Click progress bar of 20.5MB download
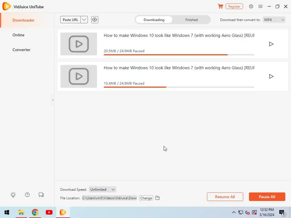The height and width of the screenshot is (218, 291). (x=179, y=55)
